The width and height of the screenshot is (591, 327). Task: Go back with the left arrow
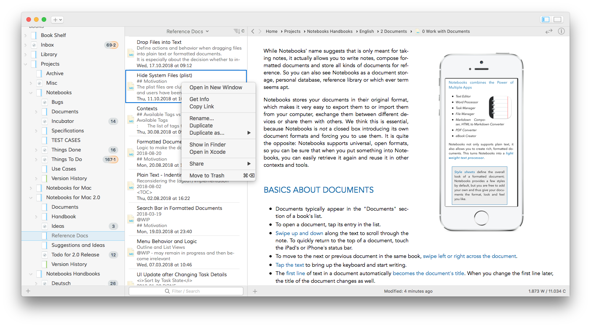tap(253, 31)
